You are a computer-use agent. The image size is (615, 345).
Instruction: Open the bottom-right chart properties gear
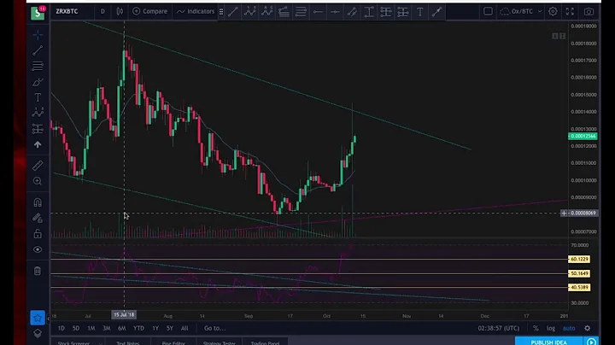click(x=587, y=328)
